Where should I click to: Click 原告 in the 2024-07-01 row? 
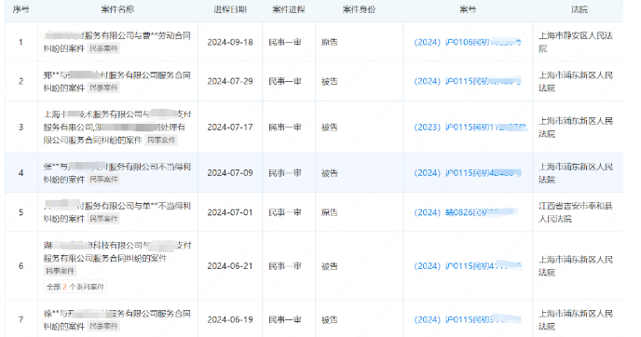coord(330,212)
